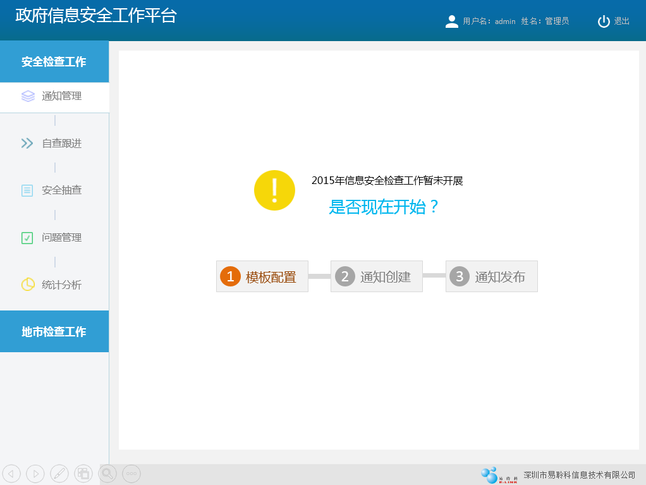This screenshot has height=485, width=646.
Task: Click the E-Link company logo
Action: pos(499,475)
